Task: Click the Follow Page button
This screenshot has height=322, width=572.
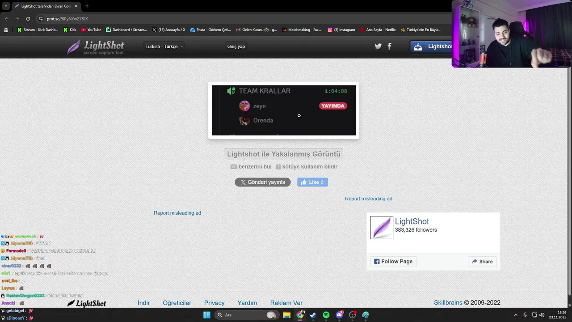Action: click(393, 262)
